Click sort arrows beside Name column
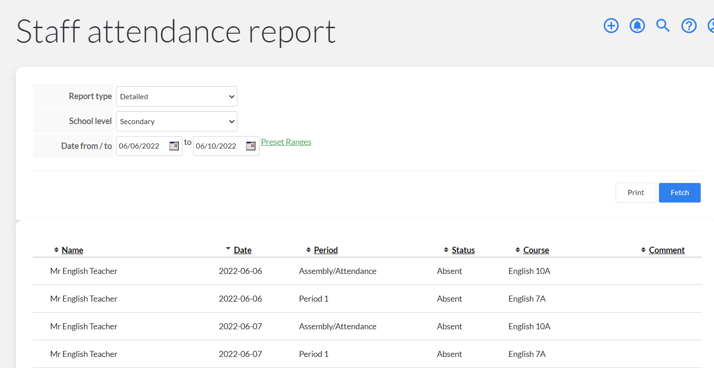This screenshot has width=714, height=368. [56, 250]
